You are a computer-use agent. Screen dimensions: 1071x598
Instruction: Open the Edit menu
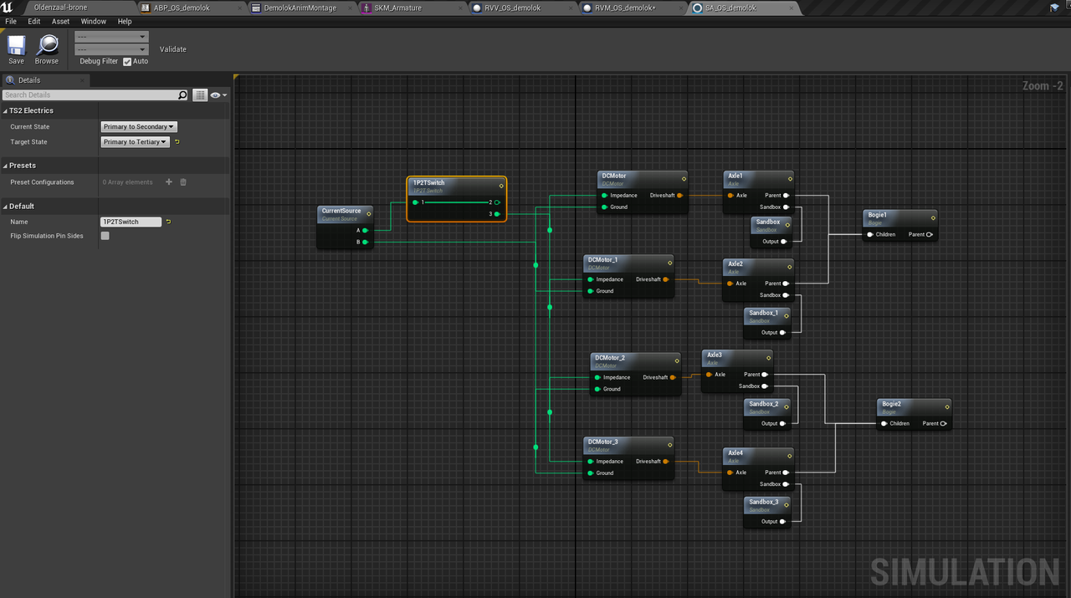[34, 22]
